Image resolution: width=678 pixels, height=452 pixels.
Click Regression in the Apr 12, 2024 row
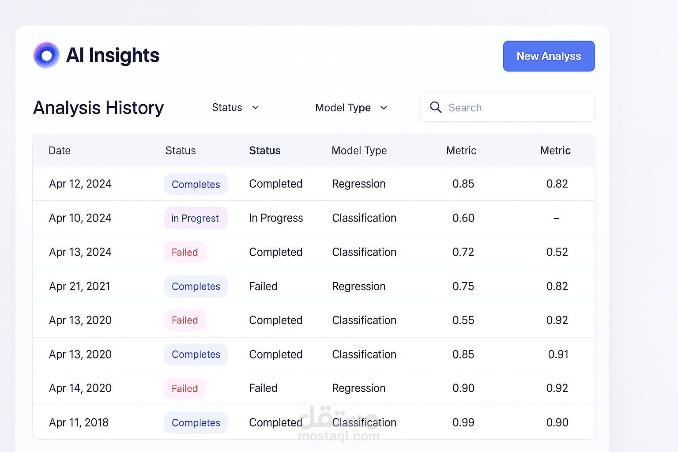click(359, 184)
